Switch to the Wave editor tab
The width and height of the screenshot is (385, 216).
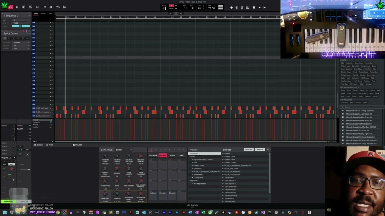[43, 13]
